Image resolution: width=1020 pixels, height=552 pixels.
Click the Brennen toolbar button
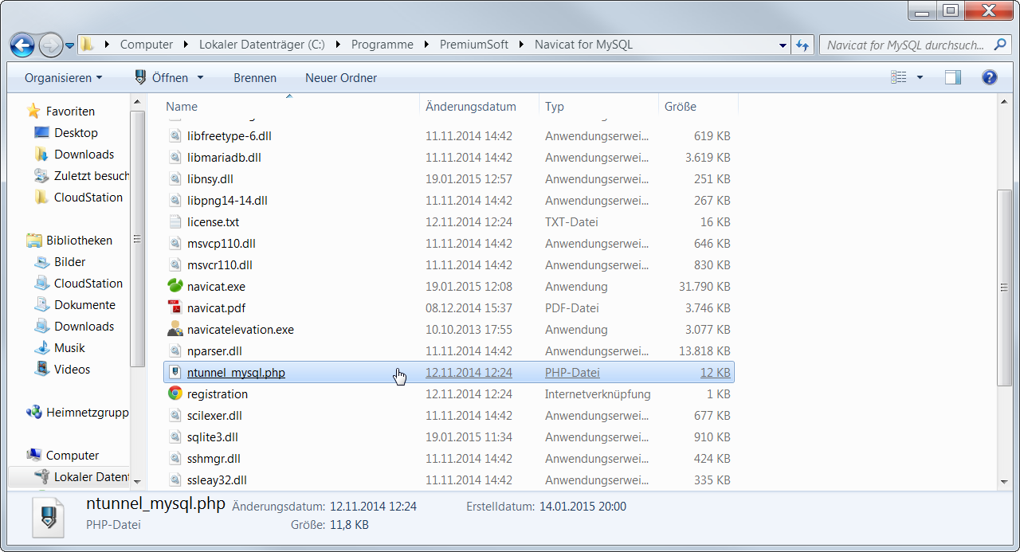pos(255,77)
